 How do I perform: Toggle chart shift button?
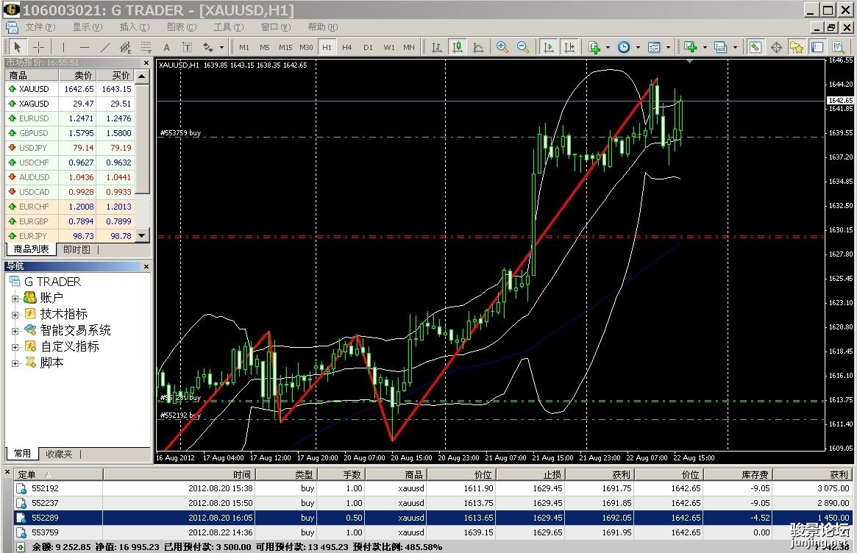click(x=569, y=48)
